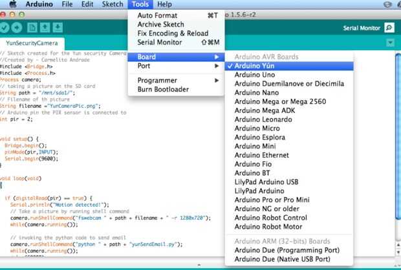Click the menu bar status icon at right
Image resolution: width=401 pixels, height=270 pixels.
click(387, 5)
